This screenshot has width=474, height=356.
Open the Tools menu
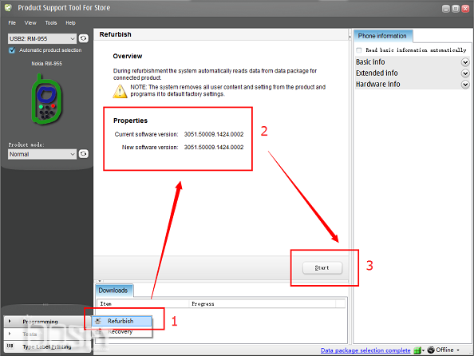[x=51, y=23]
